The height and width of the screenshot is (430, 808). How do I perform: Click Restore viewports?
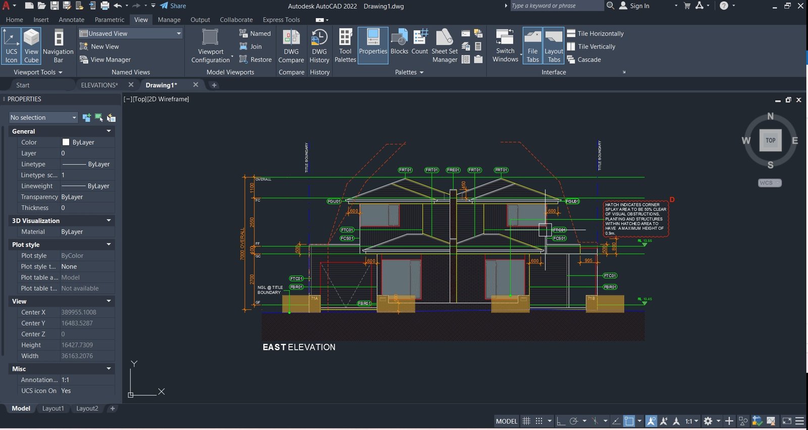pyautogui.click(x=255, y=60)
